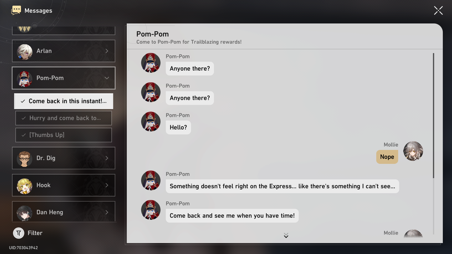Click the UID:703043942 text
The height and width of the screenshot is (254, 452).
coord(23,248)
